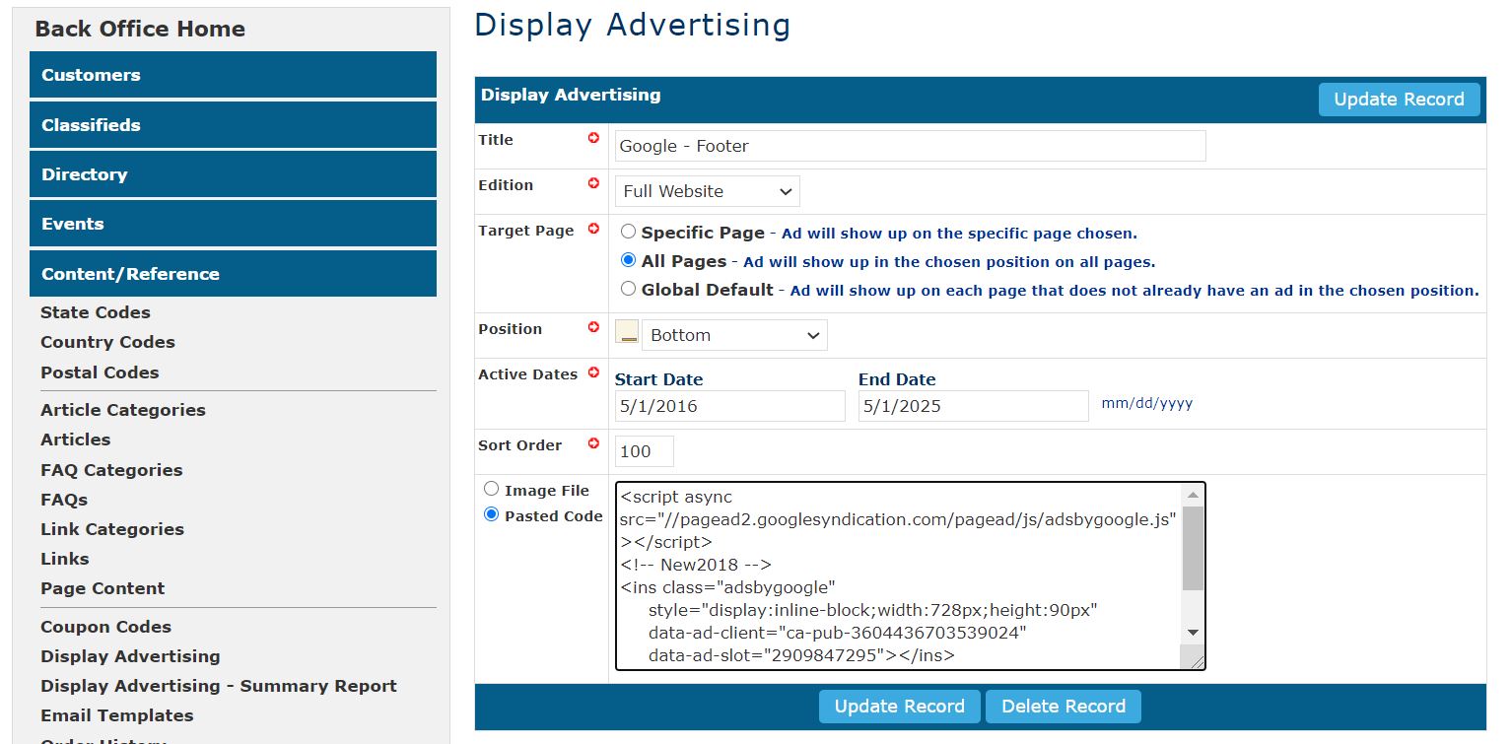Image resolution: width=1511 pixels, height=744 pixels.
Task: Click the End Date field
Action: 973,406
